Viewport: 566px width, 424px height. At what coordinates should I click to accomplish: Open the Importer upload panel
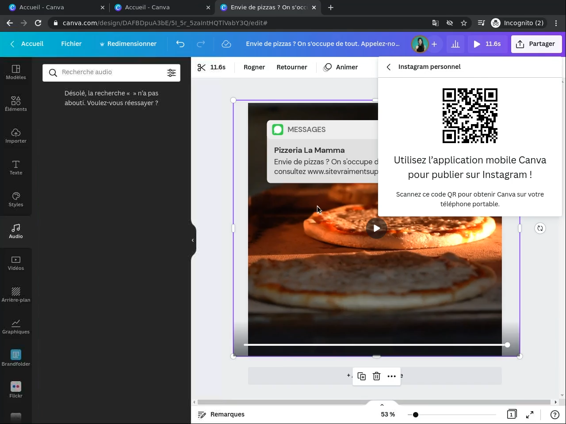(16, 136)
